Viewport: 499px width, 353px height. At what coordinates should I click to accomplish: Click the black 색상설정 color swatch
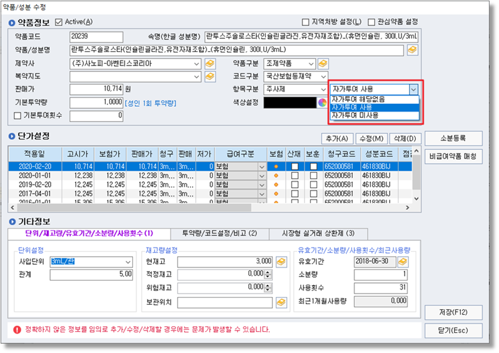coord(289,103)
